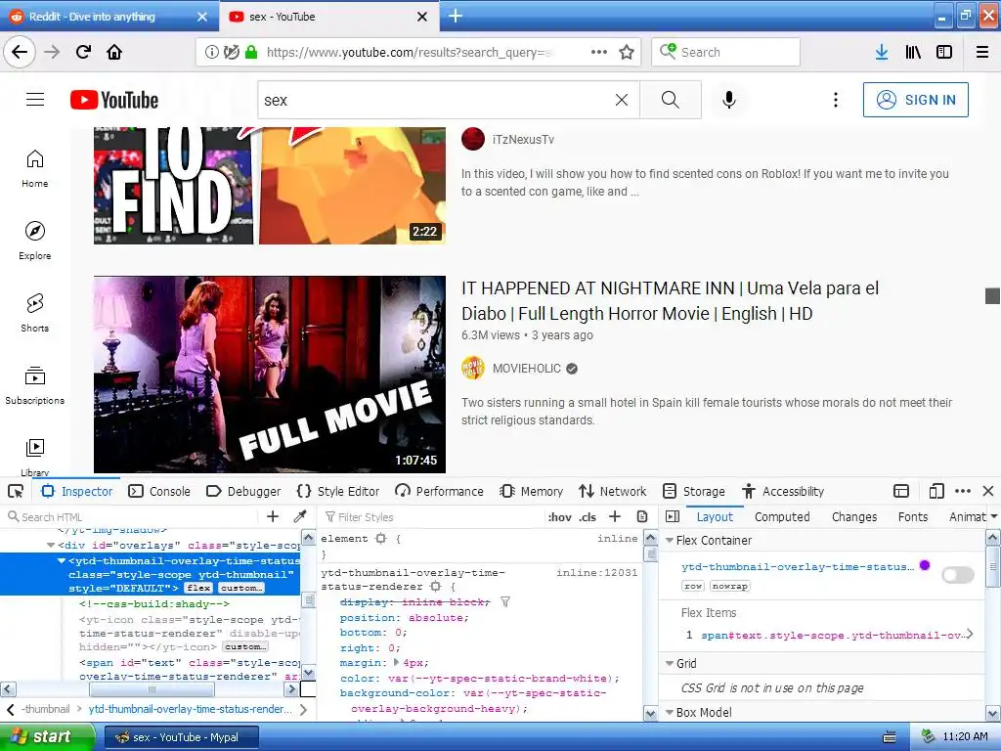The width and height of the screenshot is (1001, 751).
Task: Go to Home in YouTube sidebar
Action: tap(35, 168)
